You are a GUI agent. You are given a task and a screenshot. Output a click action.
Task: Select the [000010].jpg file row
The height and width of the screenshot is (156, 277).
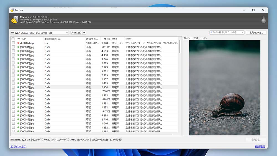tap(94, 83)
